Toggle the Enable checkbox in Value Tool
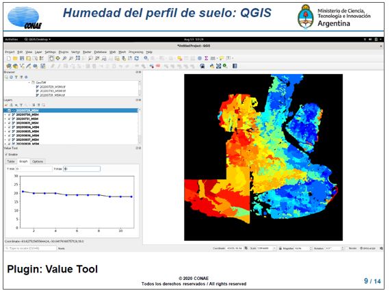The width and height of the screenshot is (390, 293). click(x=6, y=155)
